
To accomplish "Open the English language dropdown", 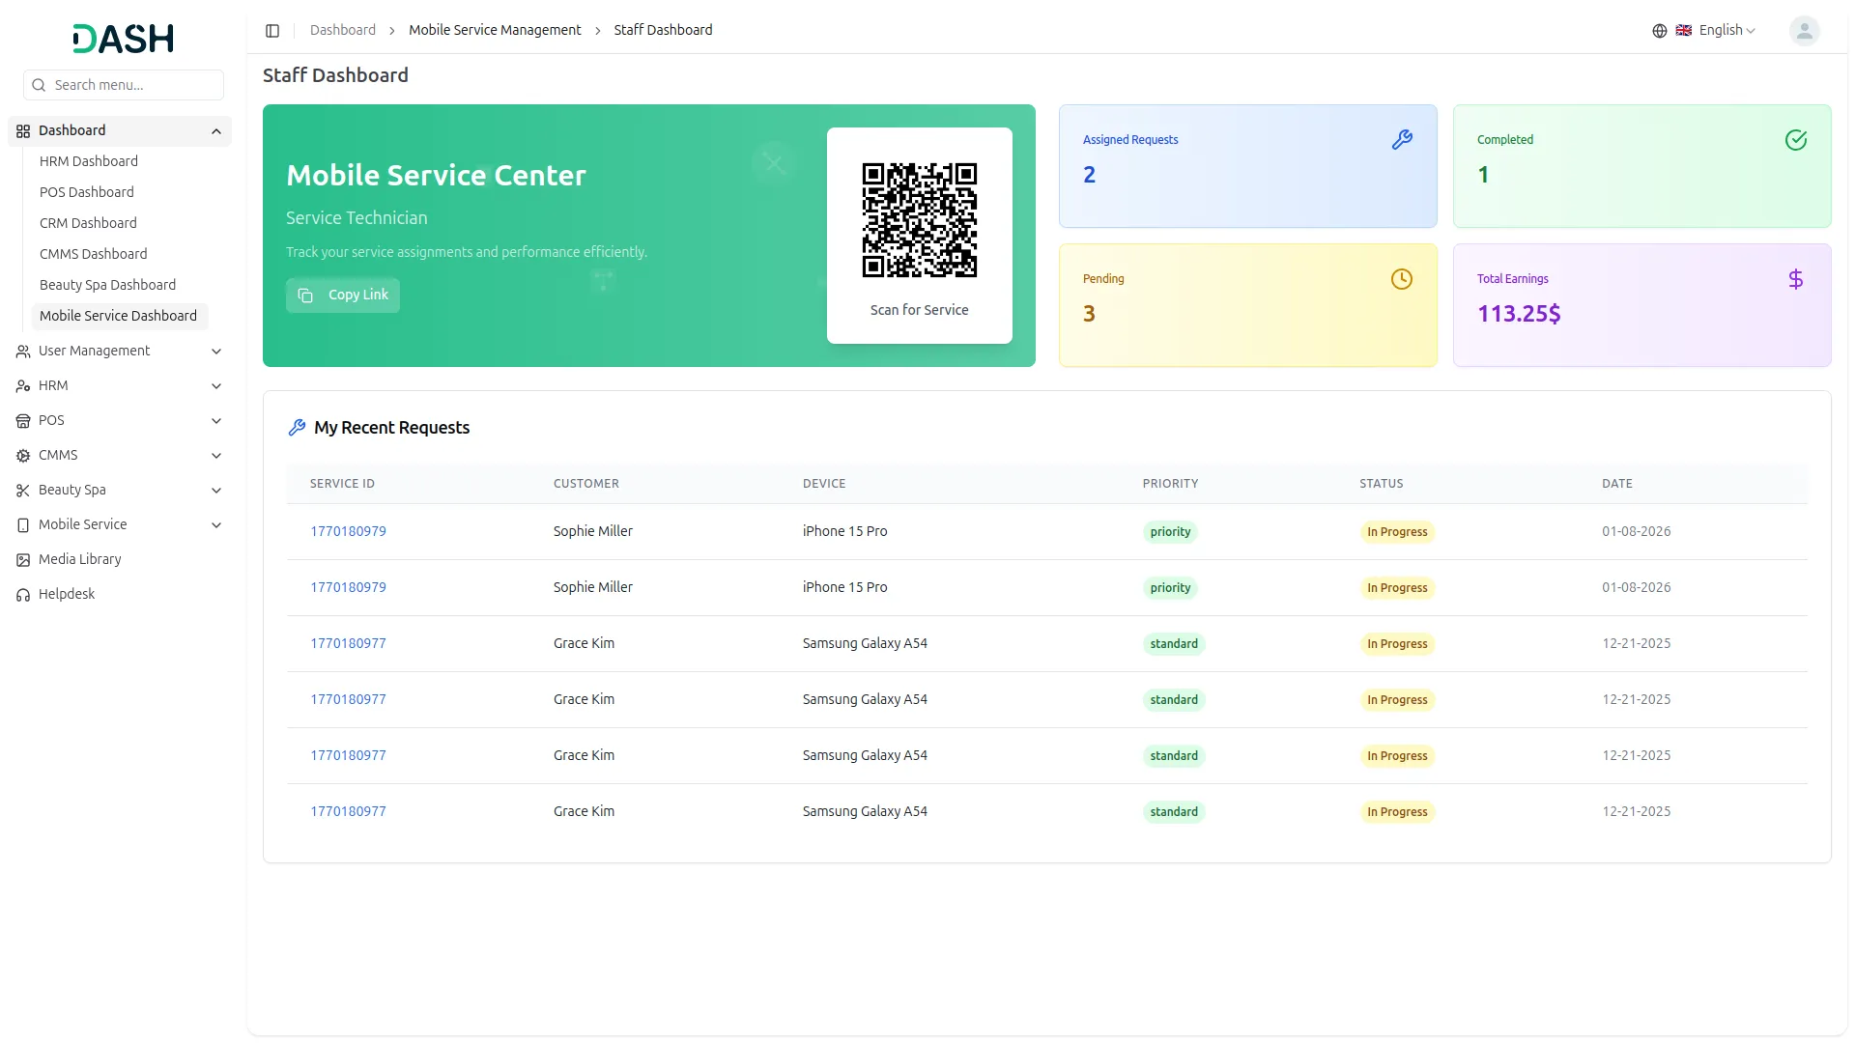I will coord(1720,30).
